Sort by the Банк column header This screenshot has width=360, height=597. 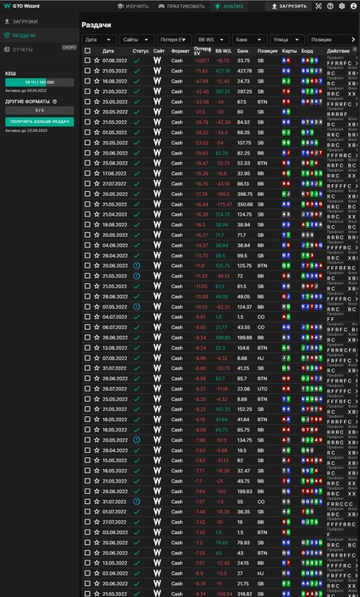point(242,50)
